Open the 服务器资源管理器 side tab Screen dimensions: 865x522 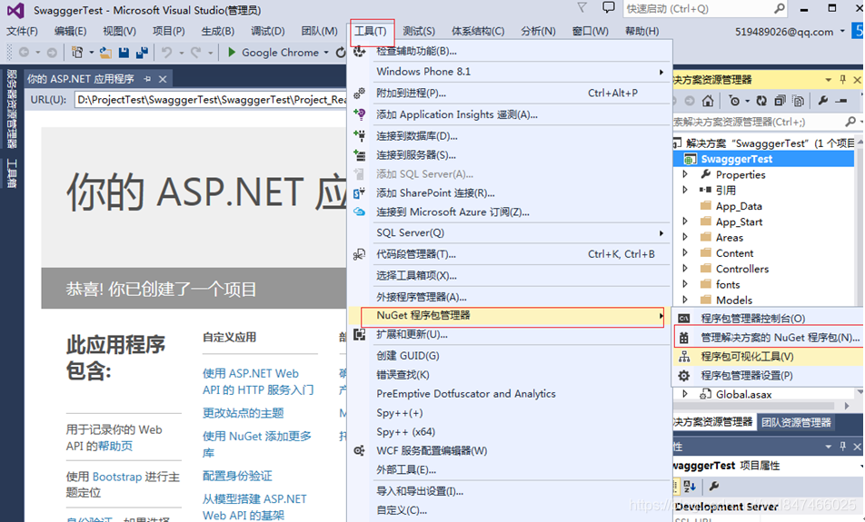[x=12, y=109]
